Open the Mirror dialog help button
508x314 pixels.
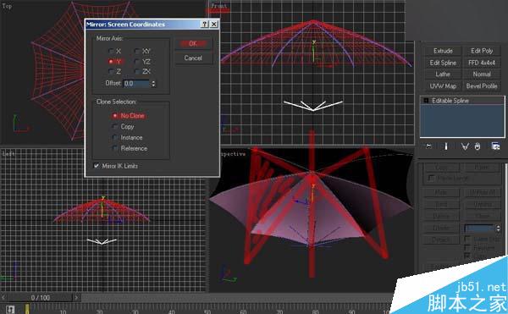pos(204,25)
